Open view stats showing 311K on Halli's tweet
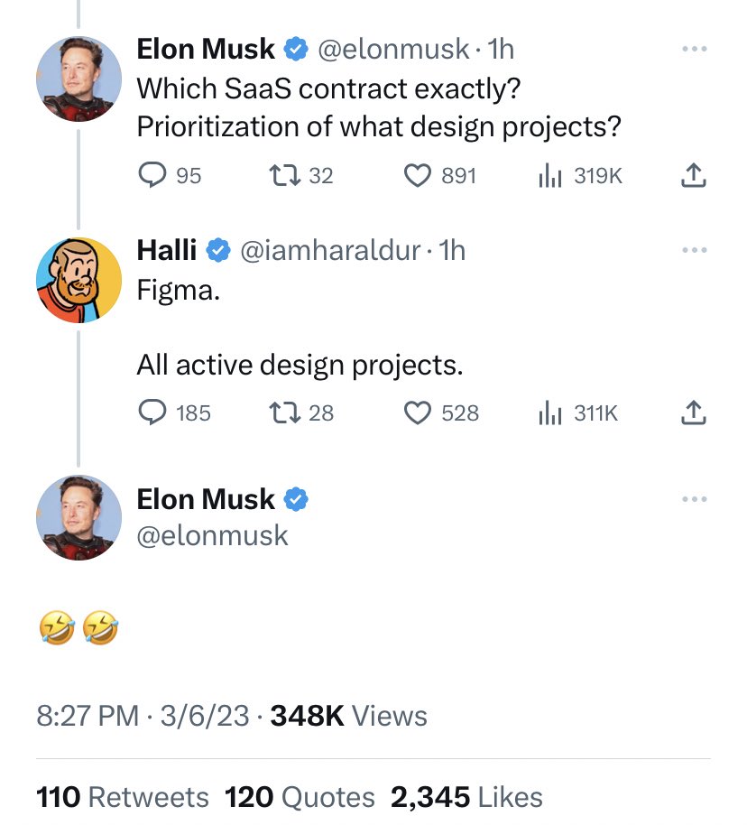This screenshot has height=825, width=747. coord(550,412)
